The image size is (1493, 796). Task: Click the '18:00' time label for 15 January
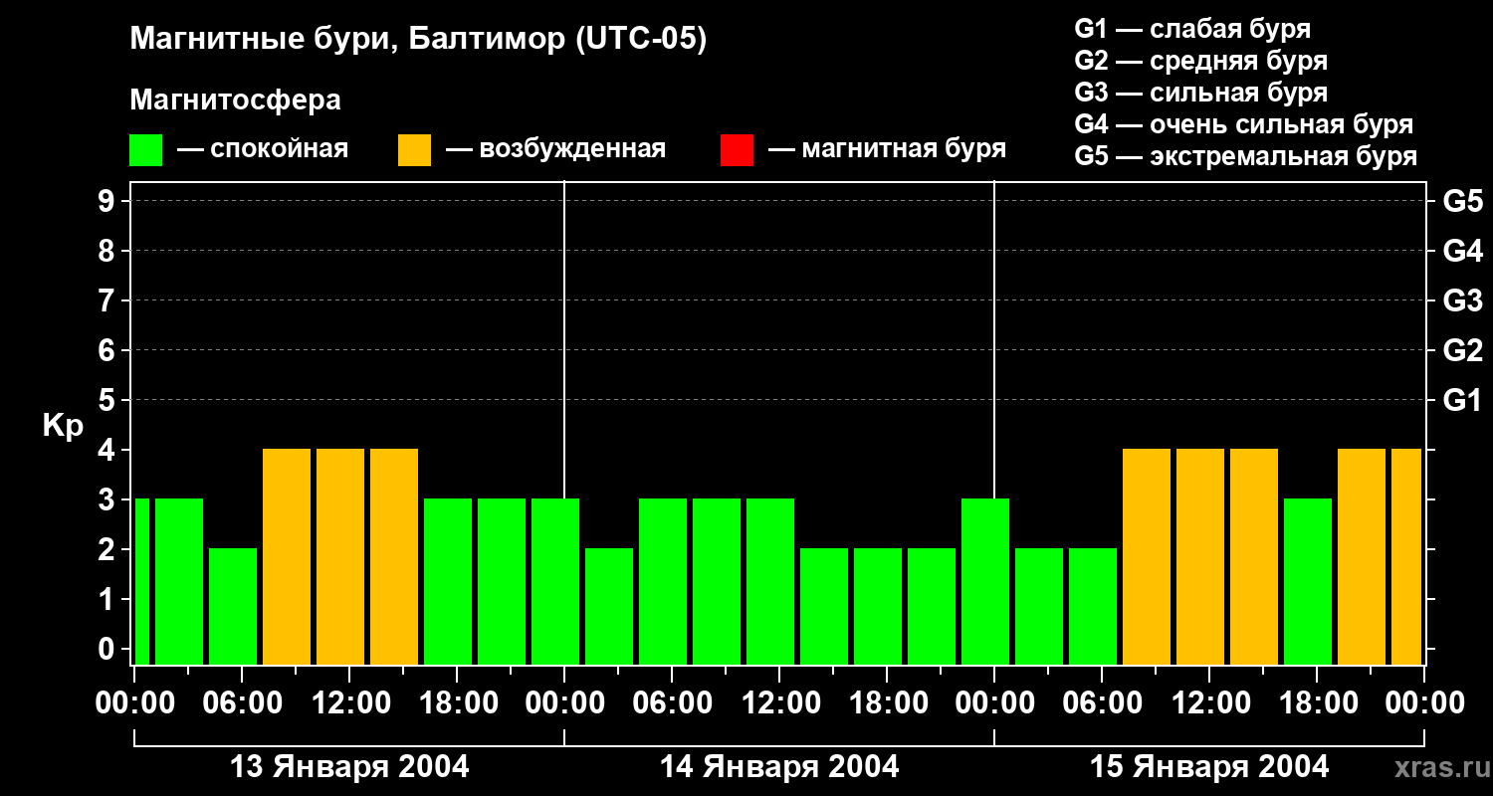tap(1317, 703)
